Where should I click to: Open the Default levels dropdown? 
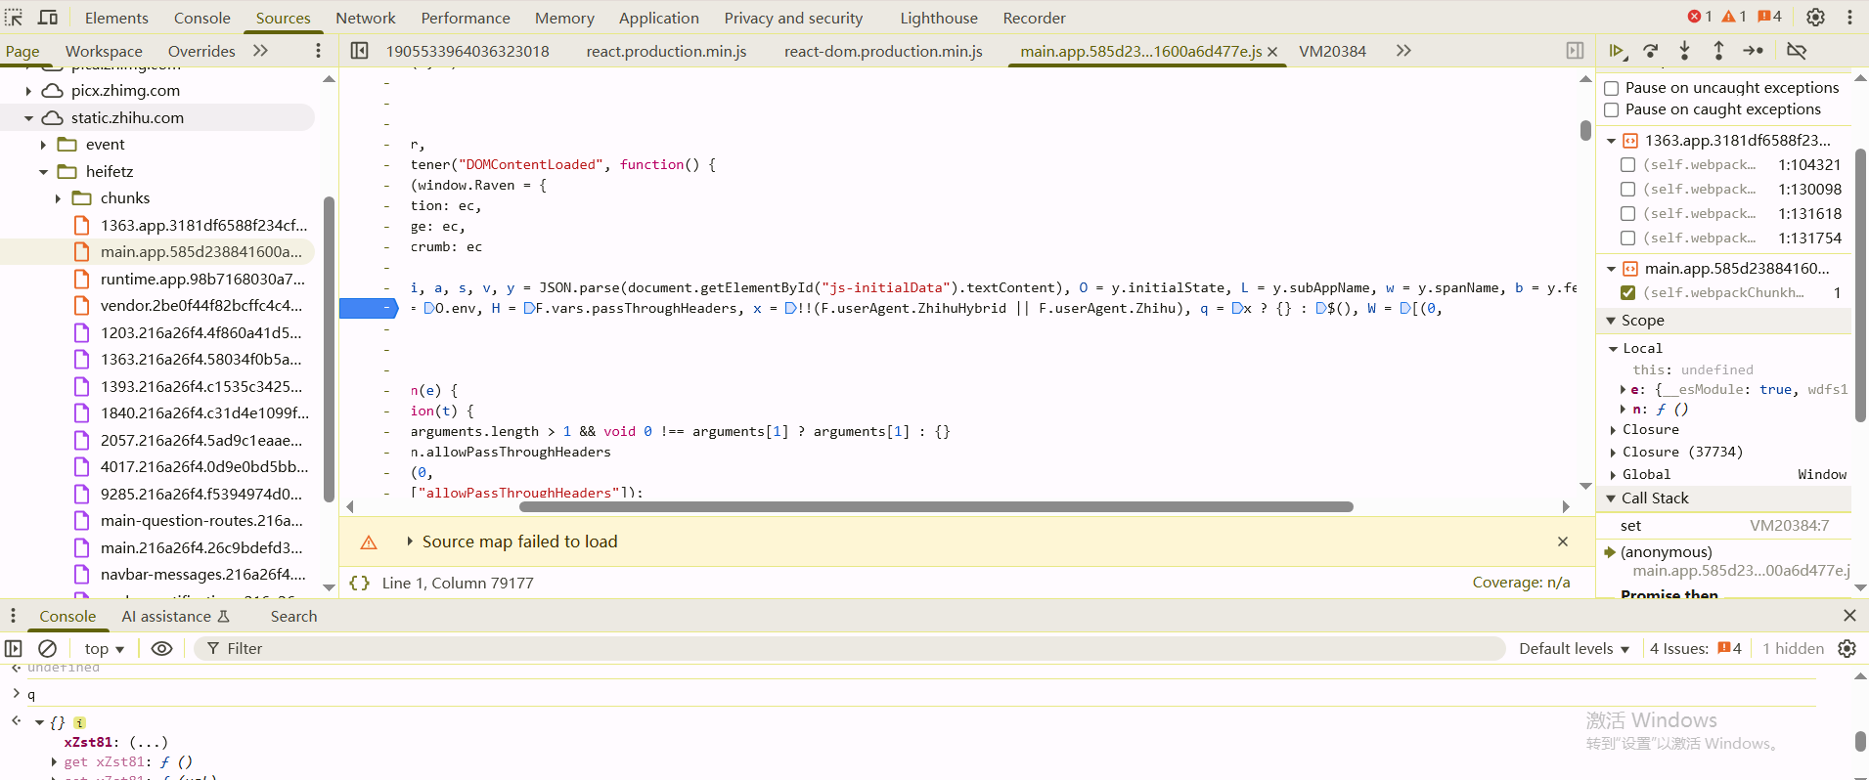1574,648
